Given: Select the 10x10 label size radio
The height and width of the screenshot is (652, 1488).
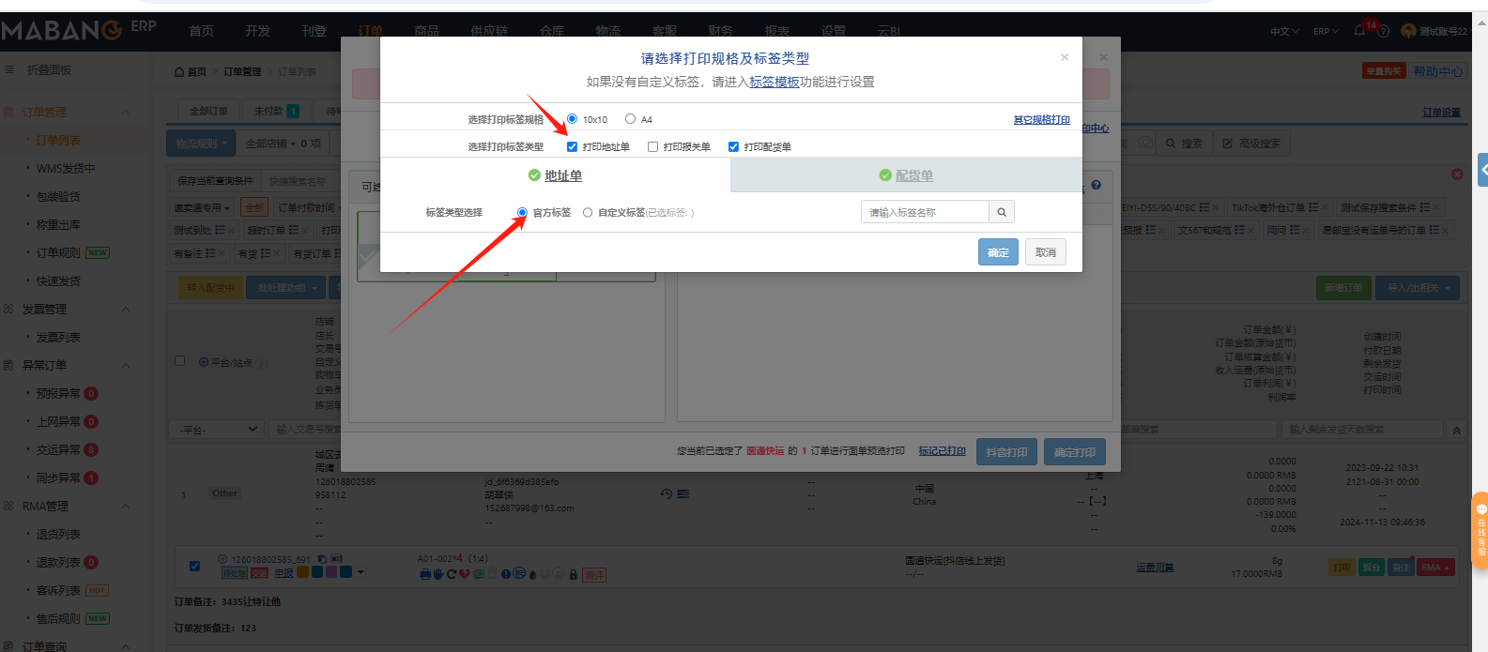Looking at the screenshot, I should point(572,119).
